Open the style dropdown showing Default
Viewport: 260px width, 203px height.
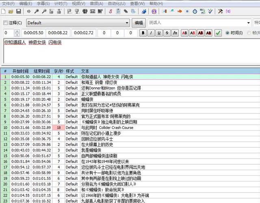(x=78, y=23)
